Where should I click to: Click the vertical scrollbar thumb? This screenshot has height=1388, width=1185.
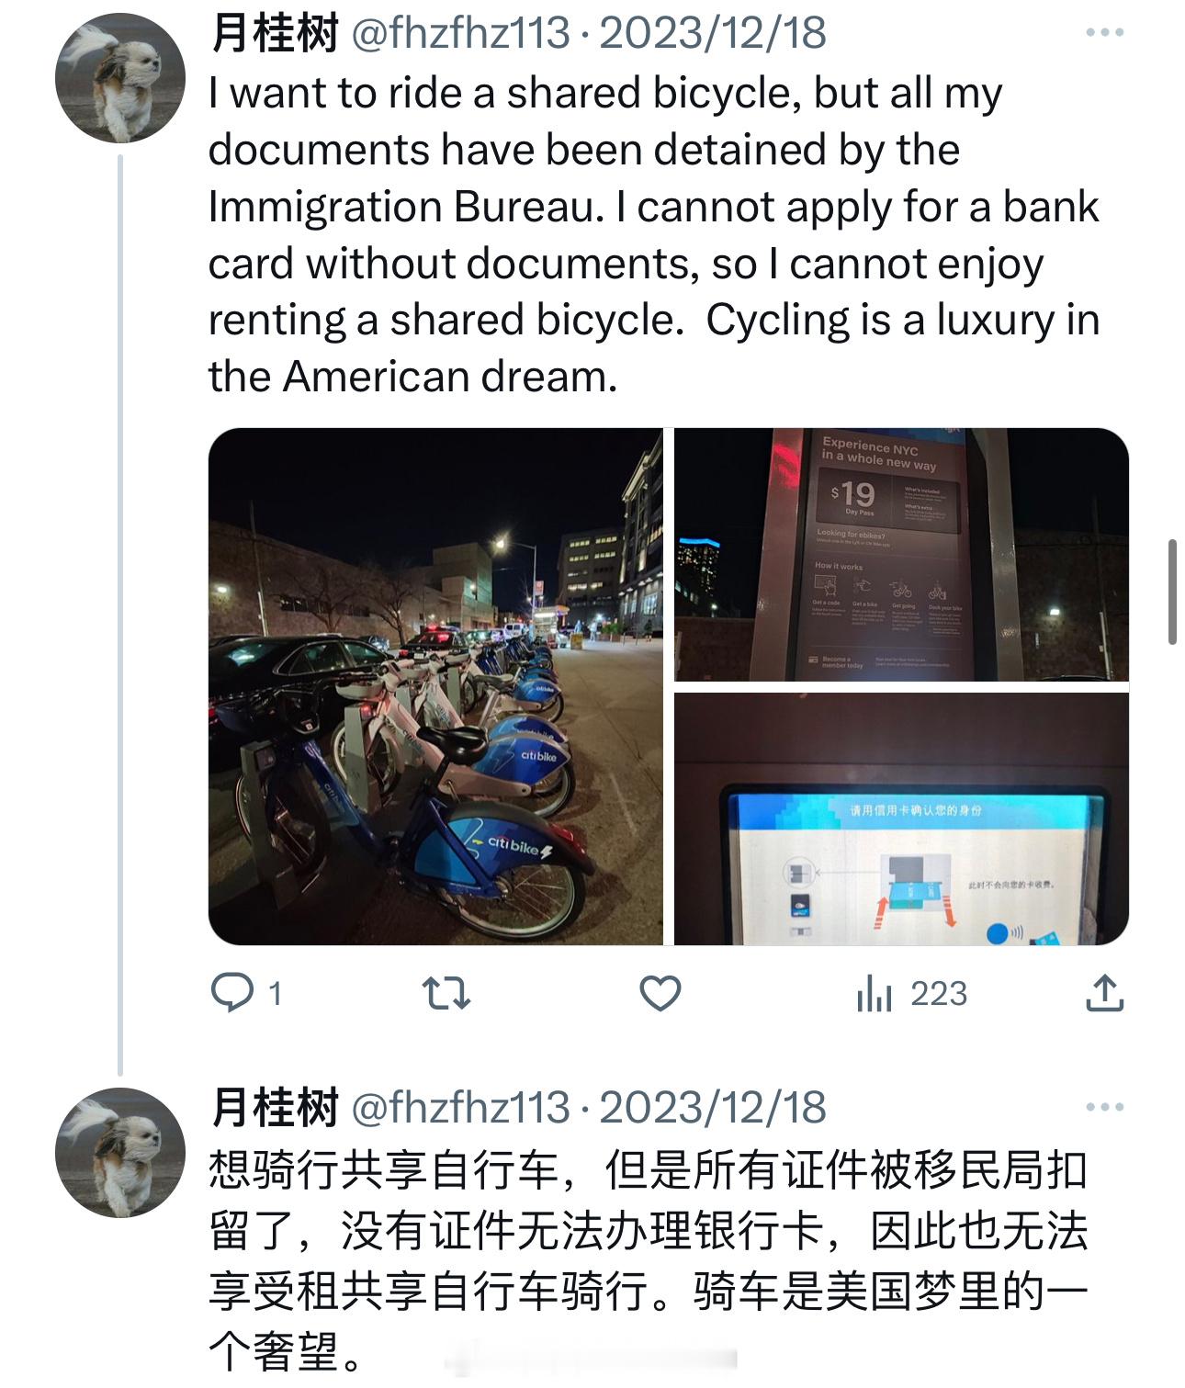click(x=1172, y=592)
